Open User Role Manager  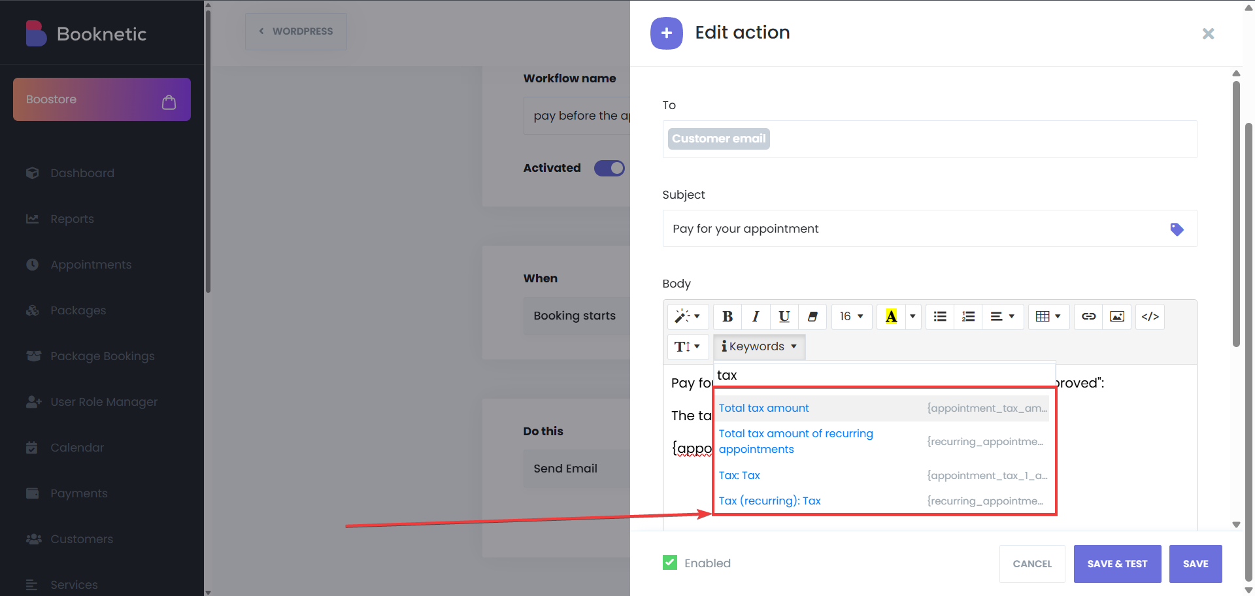pos(104,402)
